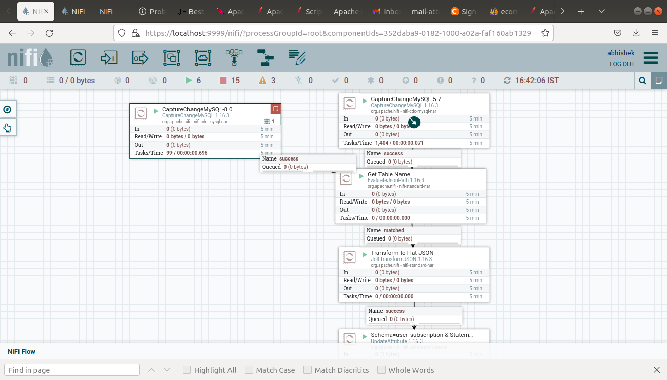
Task: Open the NiFi global hamburger menu
Action: click(x=651, y=57)
